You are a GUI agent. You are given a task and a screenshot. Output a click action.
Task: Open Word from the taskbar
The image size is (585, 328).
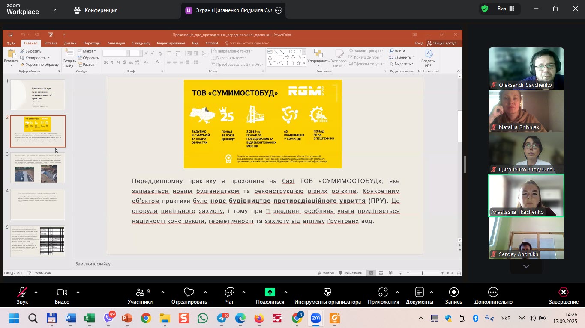[70, 319]
